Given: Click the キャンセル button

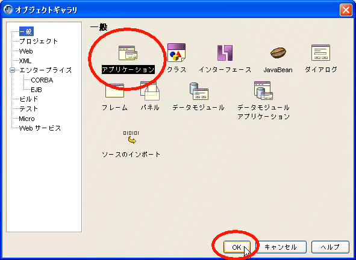Looking at the screenshot, I should pos(281,247).
